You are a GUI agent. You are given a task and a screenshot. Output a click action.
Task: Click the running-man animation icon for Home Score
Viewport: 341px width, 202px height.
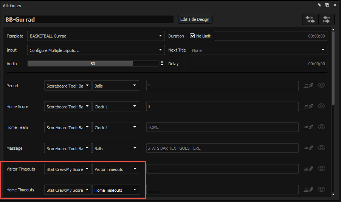308,106
